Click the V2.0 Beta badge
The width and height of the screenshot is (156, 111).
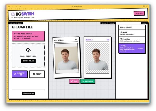[x=139, y=13]
